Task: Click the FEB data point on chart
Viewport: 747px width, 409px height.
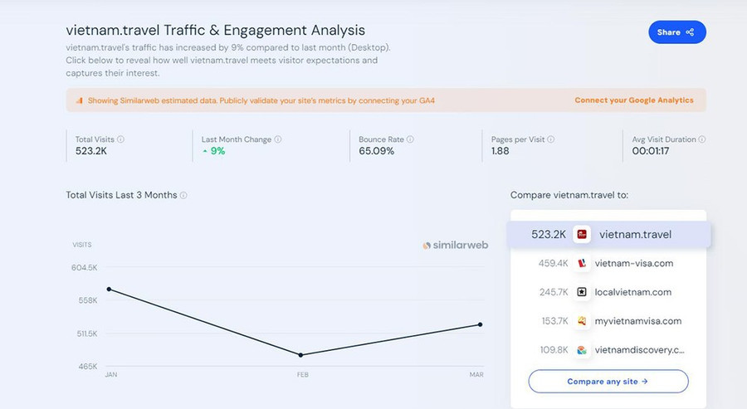Action: [x=300, y=355]
